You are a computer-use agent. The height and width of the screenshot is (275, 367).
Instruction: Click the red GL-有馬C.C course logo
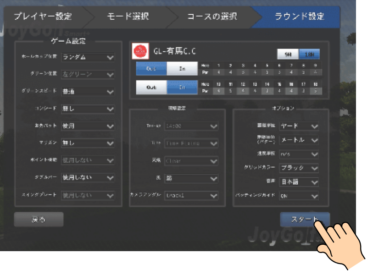click(x=140, y=51)
